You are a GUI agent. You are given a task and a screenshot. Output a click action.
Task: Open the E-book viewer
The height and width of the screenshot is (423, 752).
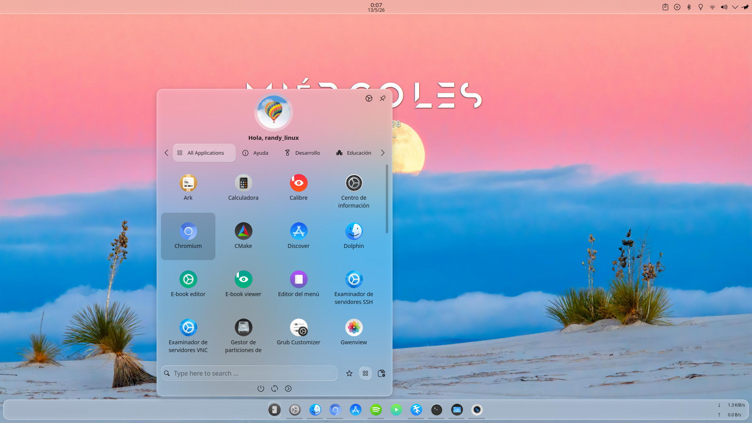(x=243, y=284)
